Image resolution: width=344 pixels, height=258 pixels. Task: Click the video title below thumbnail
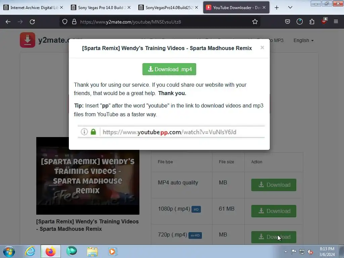[88, 225]
